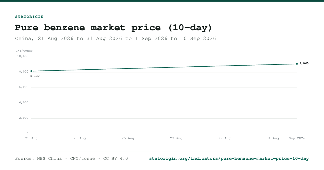The image size is (324, 170).
Task: Click the 2,000 y-axis label
Action: 24,118
